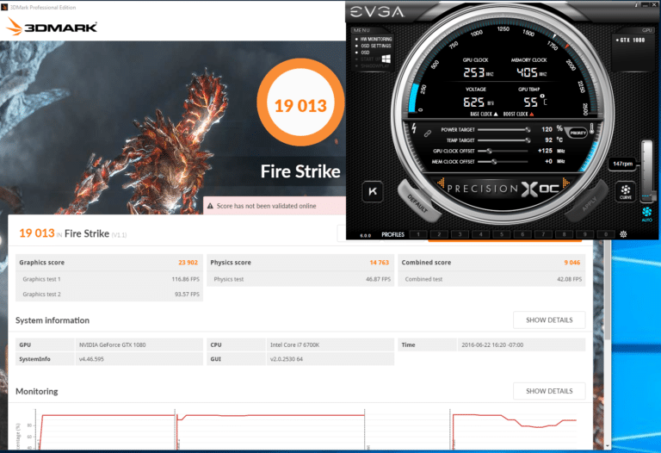661x453 pixels.
Task: Show details for Monitoring
Action: click(549, 391)
